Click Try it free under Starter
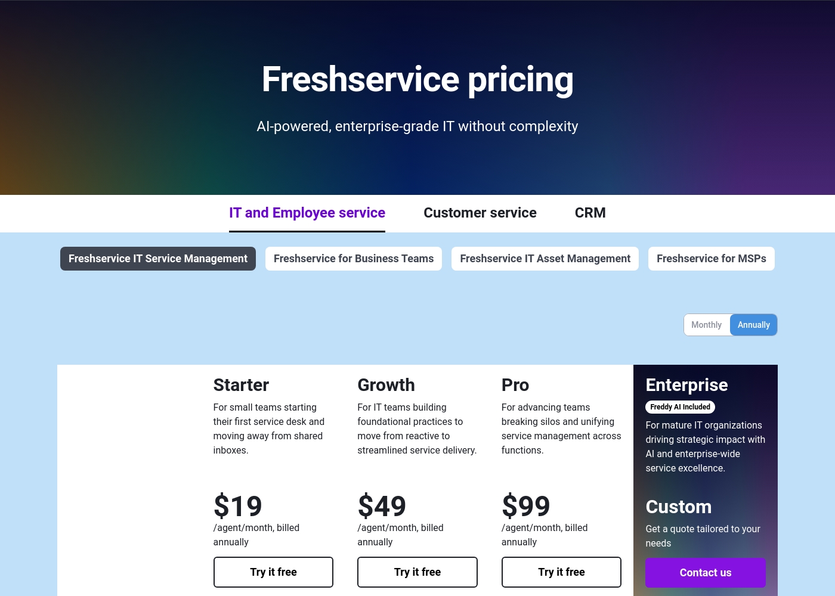 point(273,572)
